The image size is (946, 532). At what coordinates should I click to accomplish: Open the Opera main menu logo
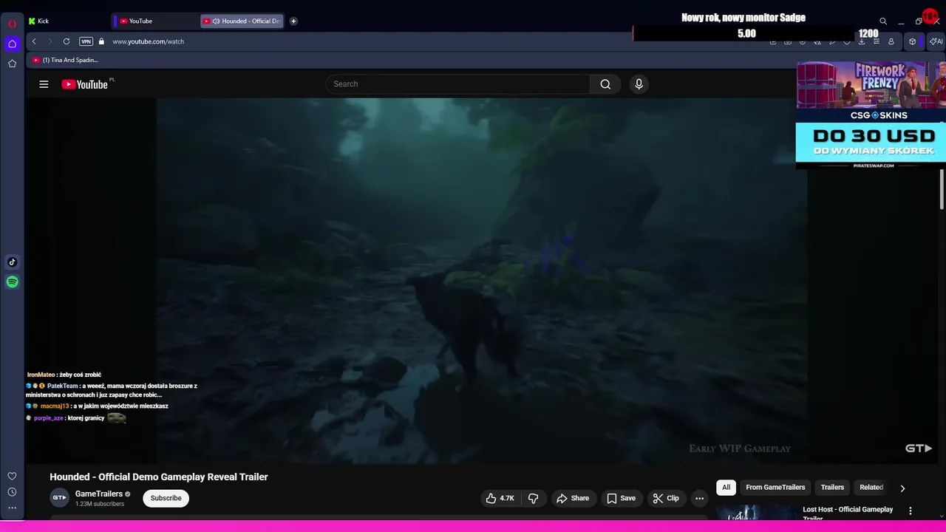(x=12, y=24)
